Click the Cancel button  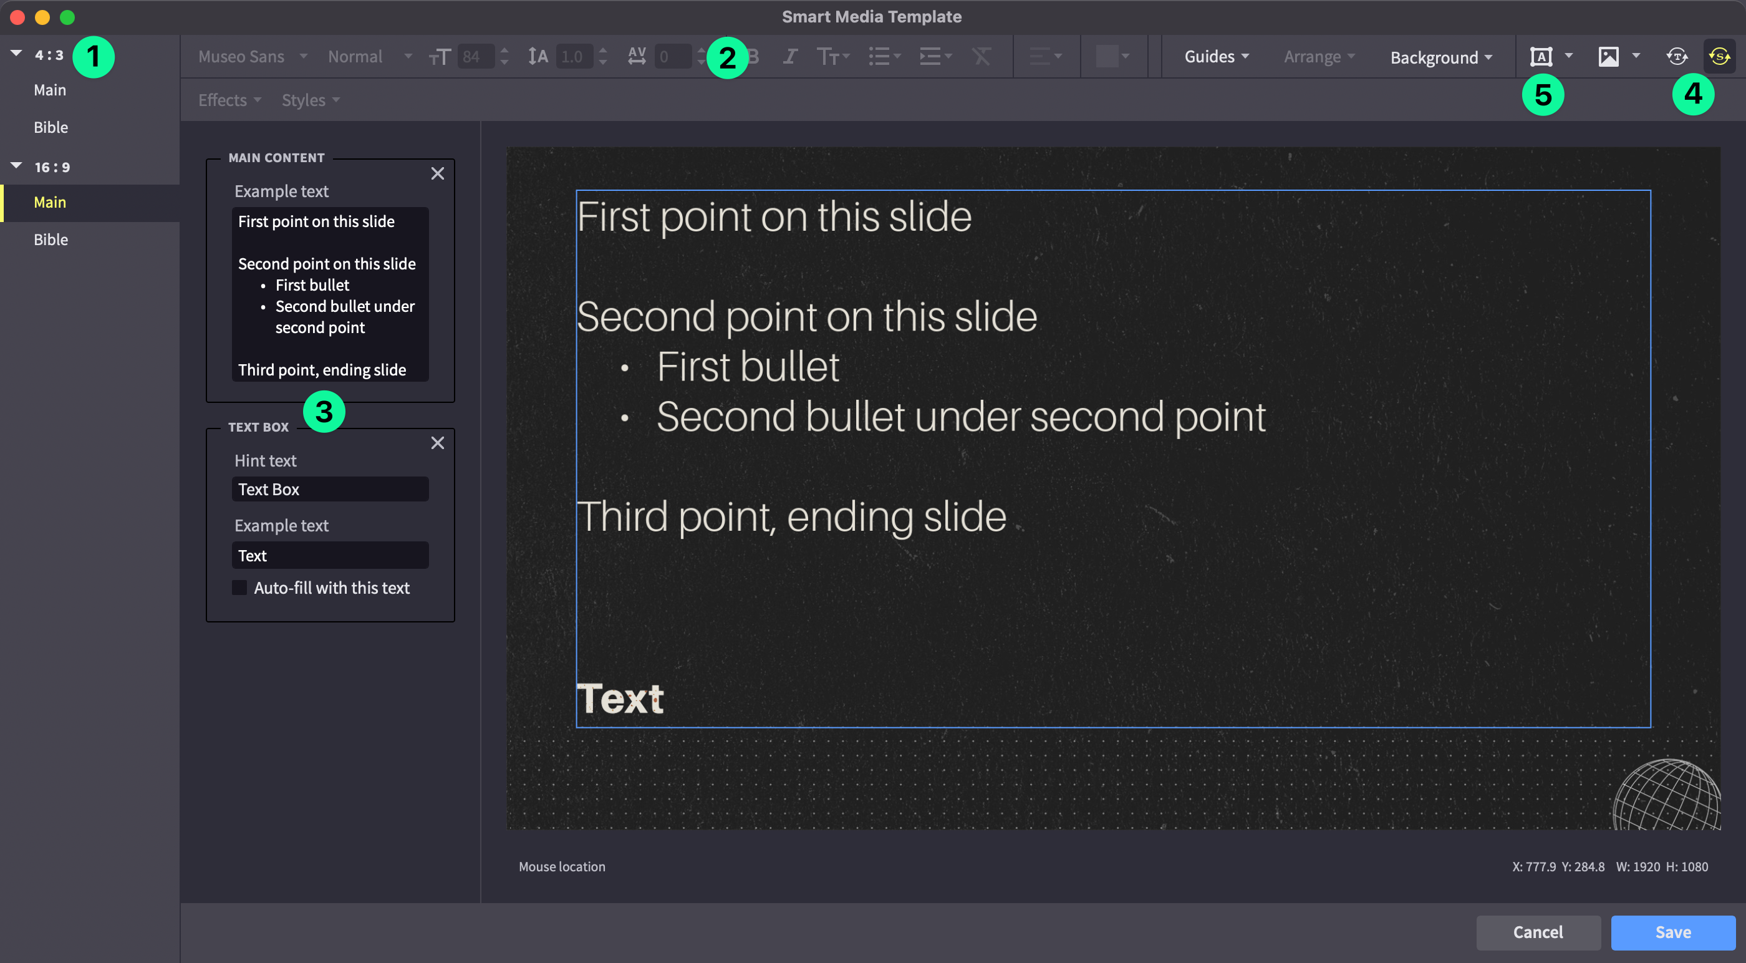coord(1538,932)
